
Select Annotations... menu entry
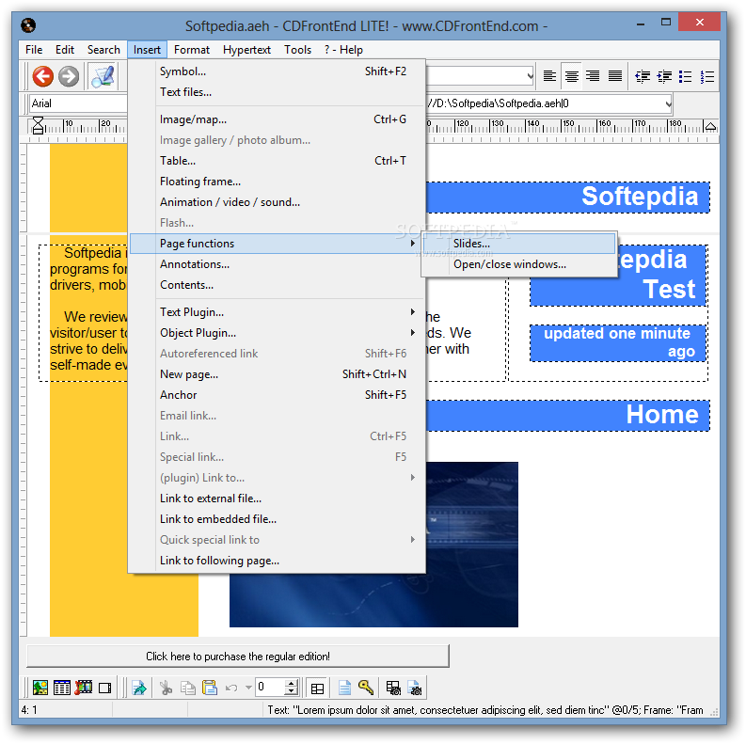[277, 264]
